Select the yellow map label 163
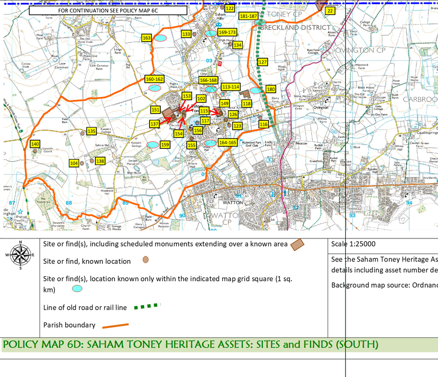The height and width of the screenshot is (377, 438). tap(146, 38)
